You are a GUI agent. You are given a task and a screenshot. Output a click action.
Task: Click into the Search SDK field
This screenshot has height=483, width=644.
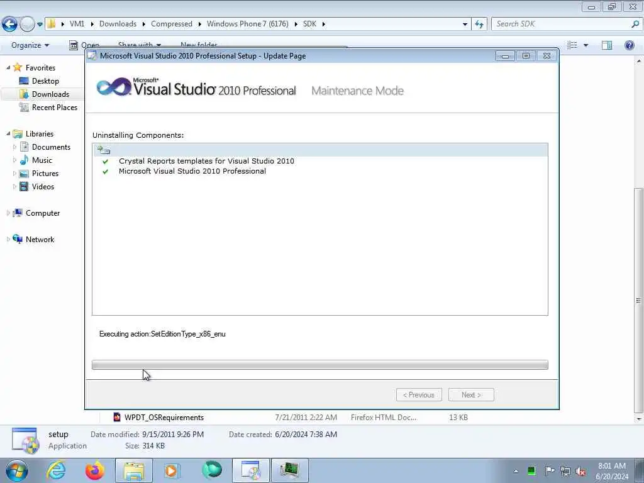[x=560, y=24]
